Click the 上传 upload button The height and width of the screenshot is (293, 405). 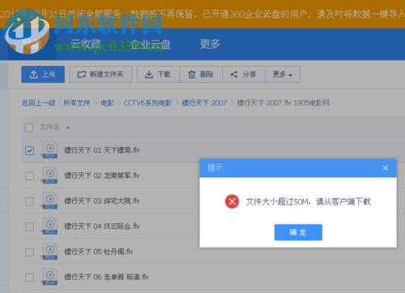(x=43, y=74)
